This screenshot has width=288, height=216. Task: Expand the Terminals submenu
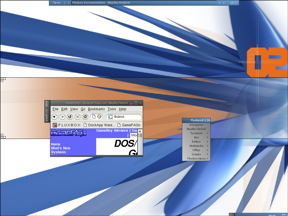pos(196,133)
